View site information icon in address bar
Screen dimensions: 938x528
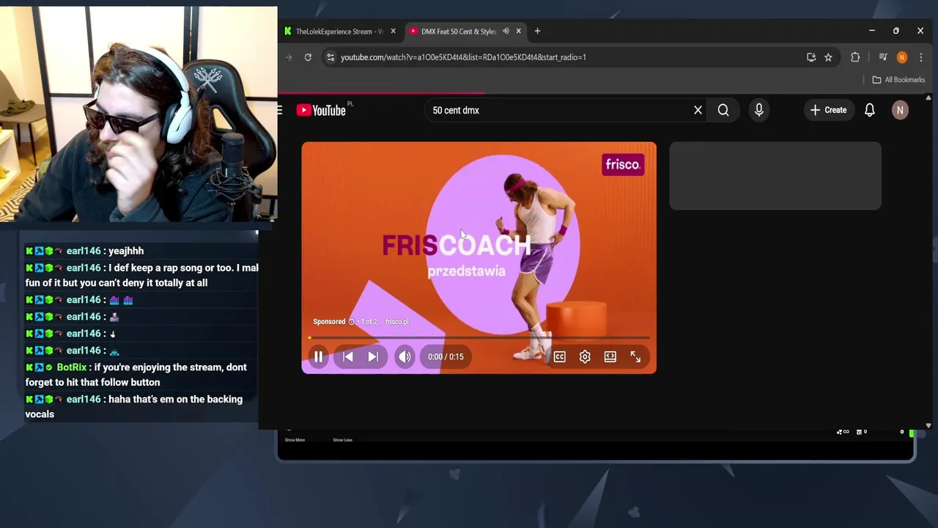[330, 57]
